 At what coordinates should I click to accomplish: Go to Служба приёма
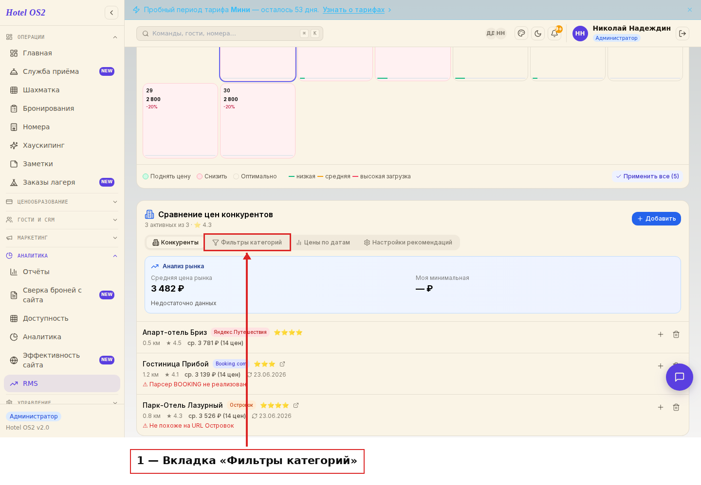coord(62,71)
